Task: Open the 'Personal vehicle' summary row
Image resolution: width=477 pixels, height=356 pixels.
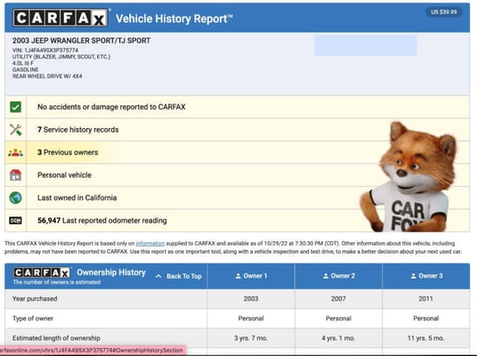Action: point(238,175)
